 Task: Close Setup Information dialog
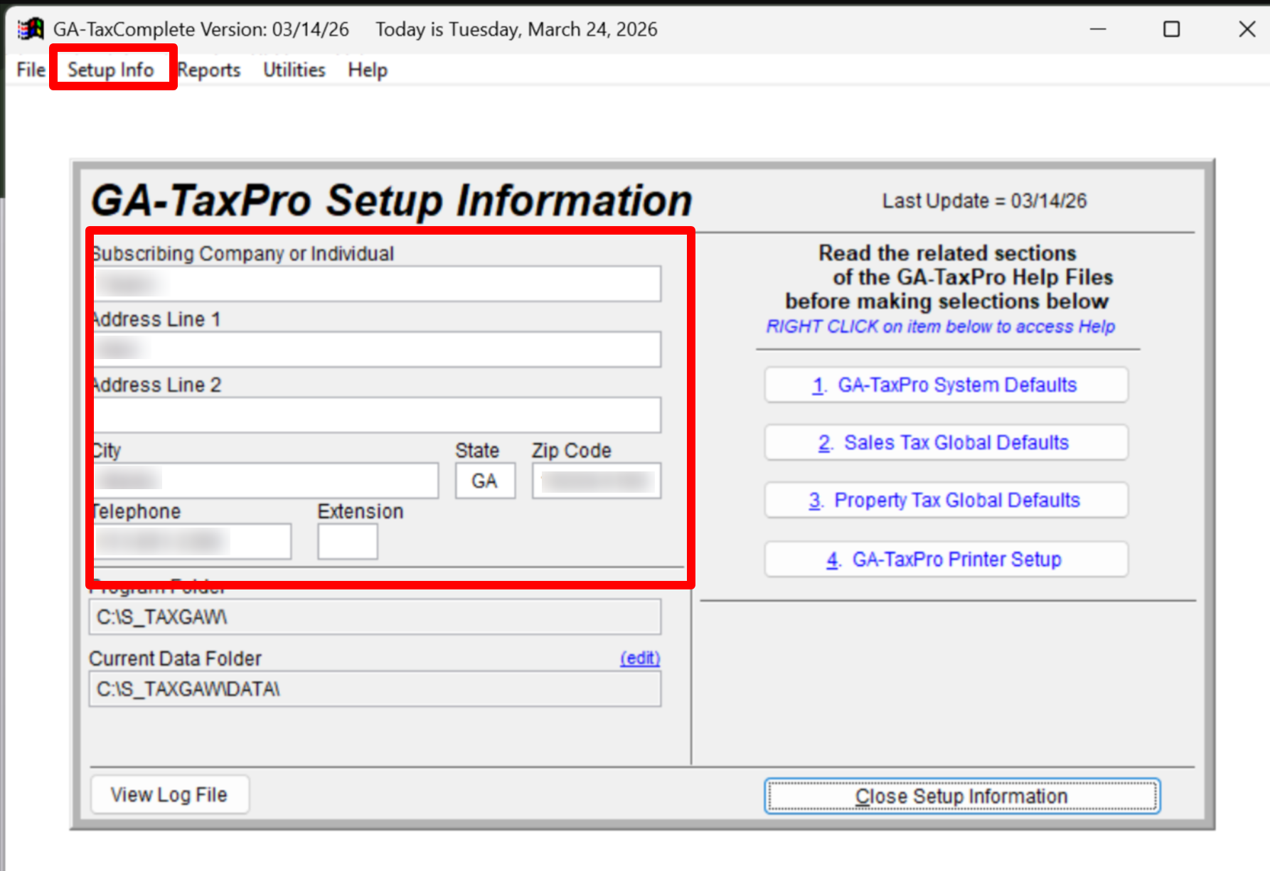coord(962,796)
